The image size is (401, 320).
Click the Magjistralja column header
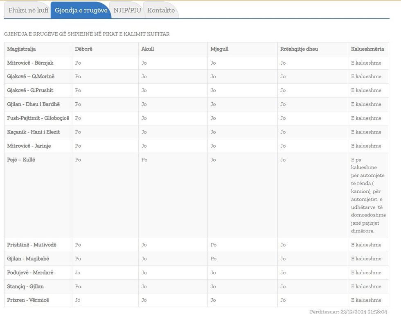(21, 49)
